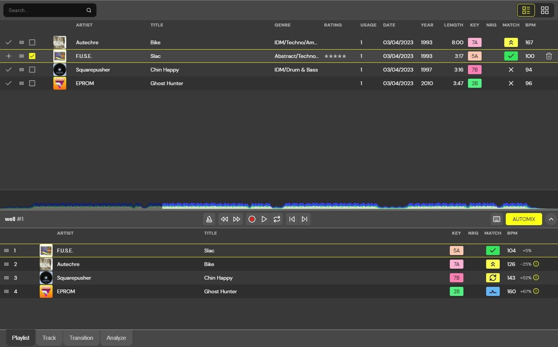Skip to previous track

[x=292, y=219]
